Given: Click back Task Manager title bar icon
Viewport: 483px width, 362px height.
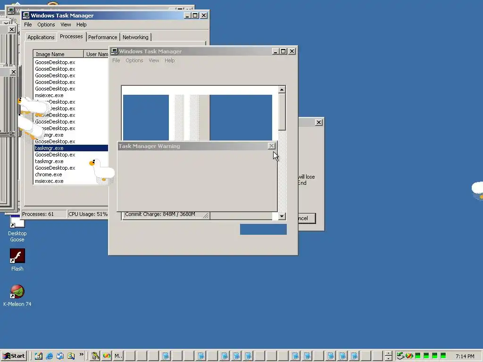Looking at the screenshot, I should tap(26, 16).
